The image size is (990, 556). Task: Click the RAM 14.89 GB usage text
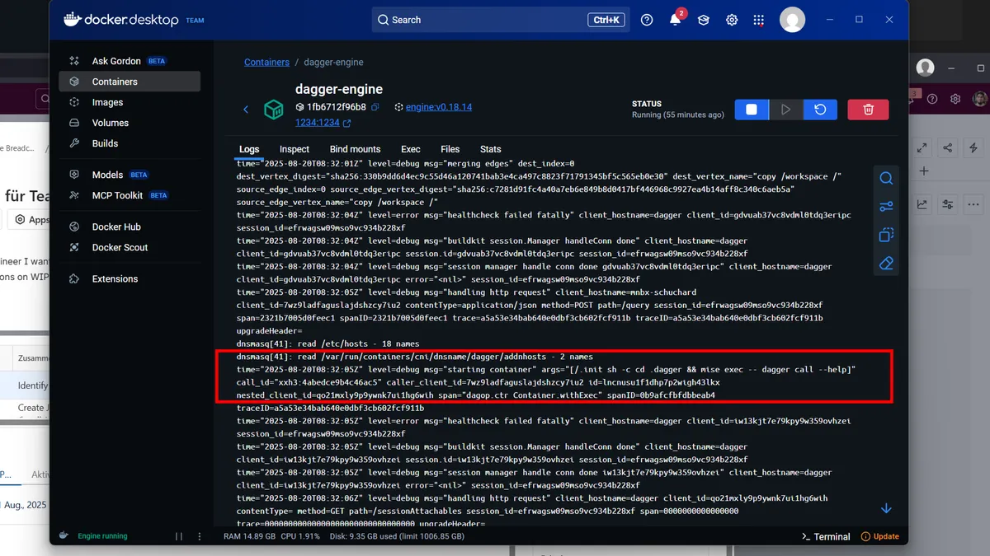click(250, 536)
